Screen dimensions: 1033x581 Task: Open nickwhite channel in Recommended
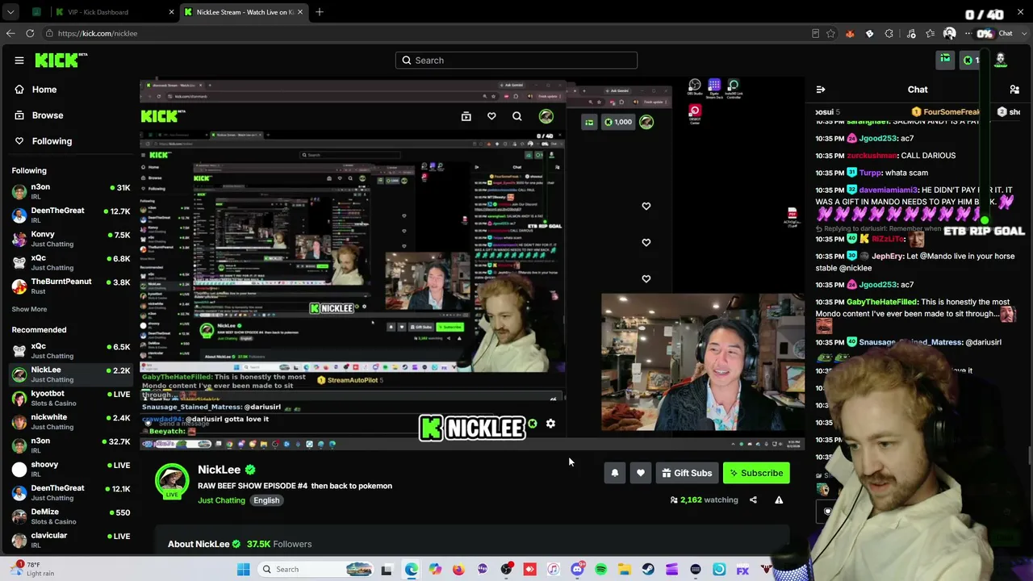pos(71,422)
